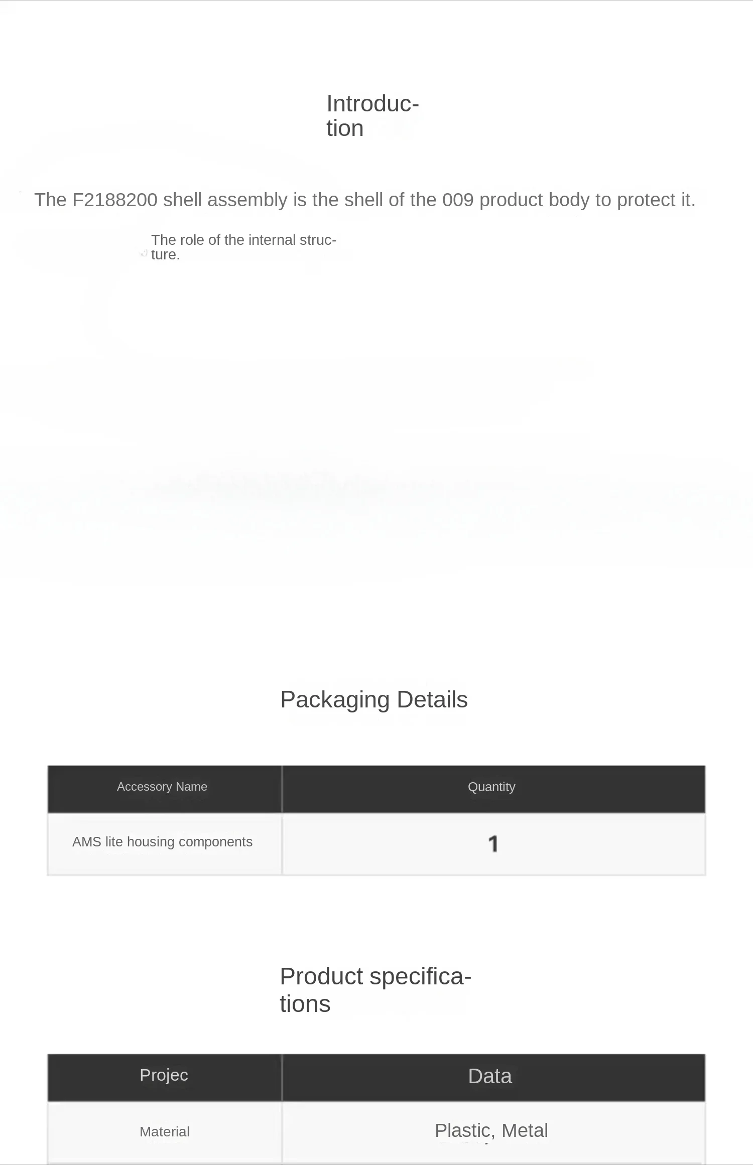Click the Product specifications heading

click(x=375, y=990)
